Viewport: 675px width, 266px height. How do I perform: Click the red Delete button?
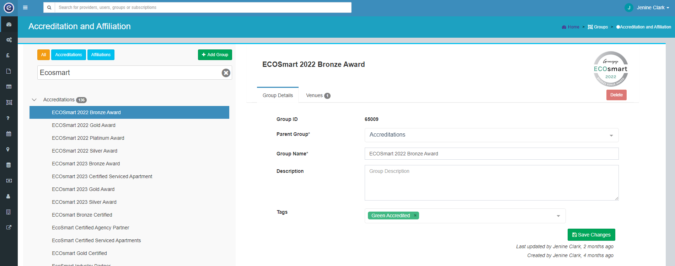pyautogui.click(x=616, y=95)
